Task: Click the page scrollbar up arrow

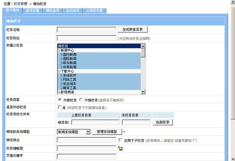Action: point(232,2)
